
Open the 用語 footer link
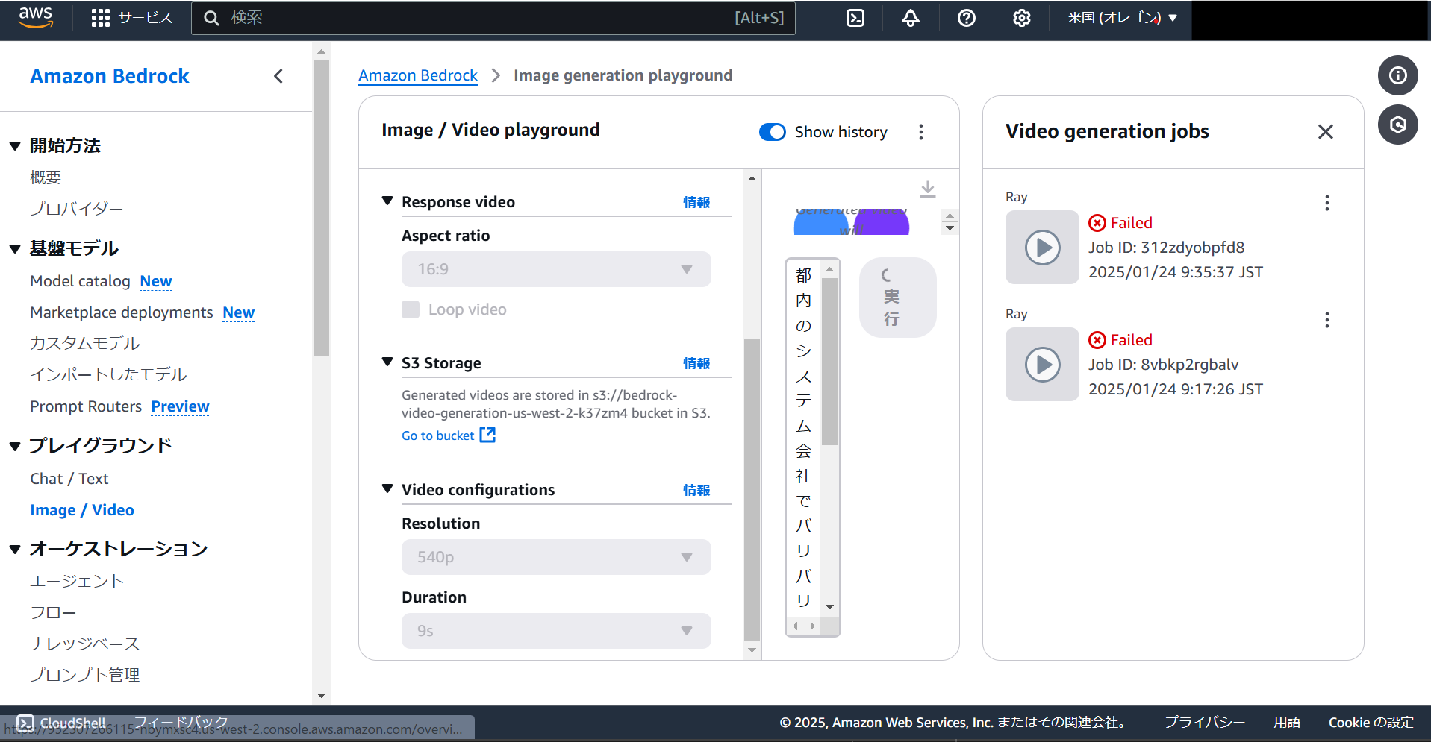[x=1287, y=722]
